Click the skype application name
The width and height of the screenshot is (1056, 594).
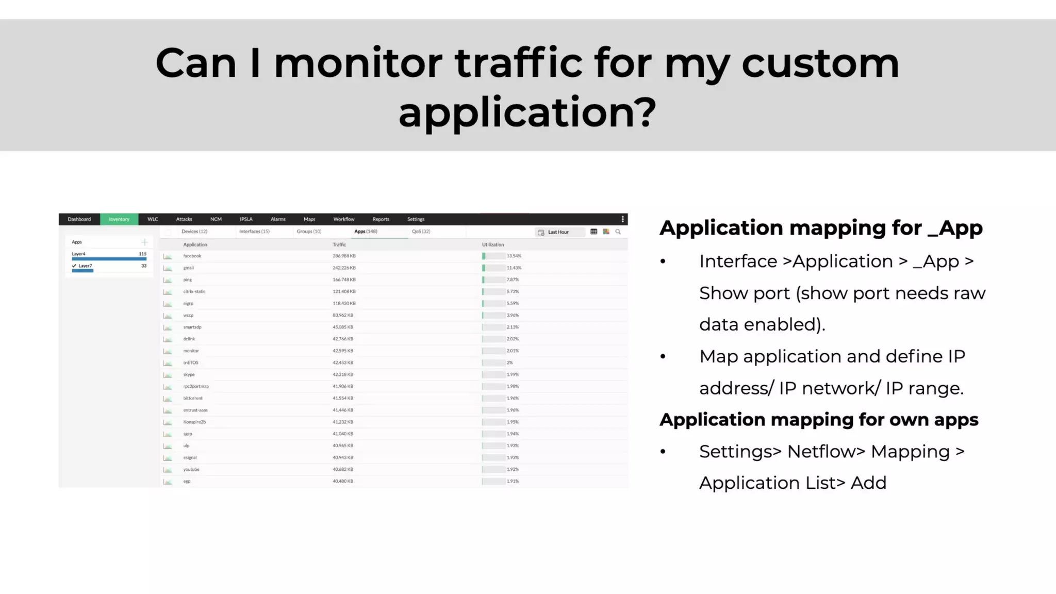[189, 375]
